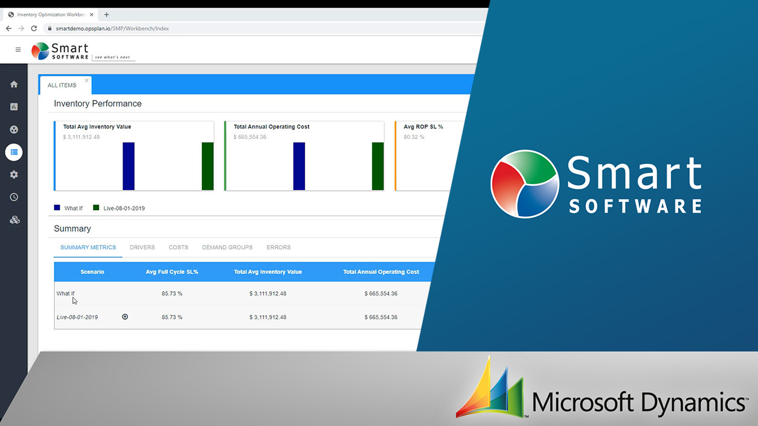758x426 pixels.
Task: Select the What If scenario row name
Action: pyautogui.click(x=66, y=293)
